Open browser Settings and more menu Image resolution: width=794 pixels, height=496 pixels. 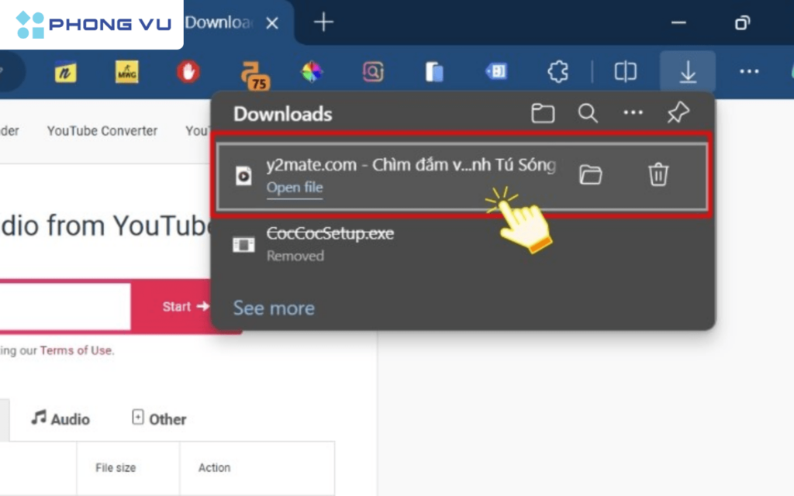pos(748,72)
